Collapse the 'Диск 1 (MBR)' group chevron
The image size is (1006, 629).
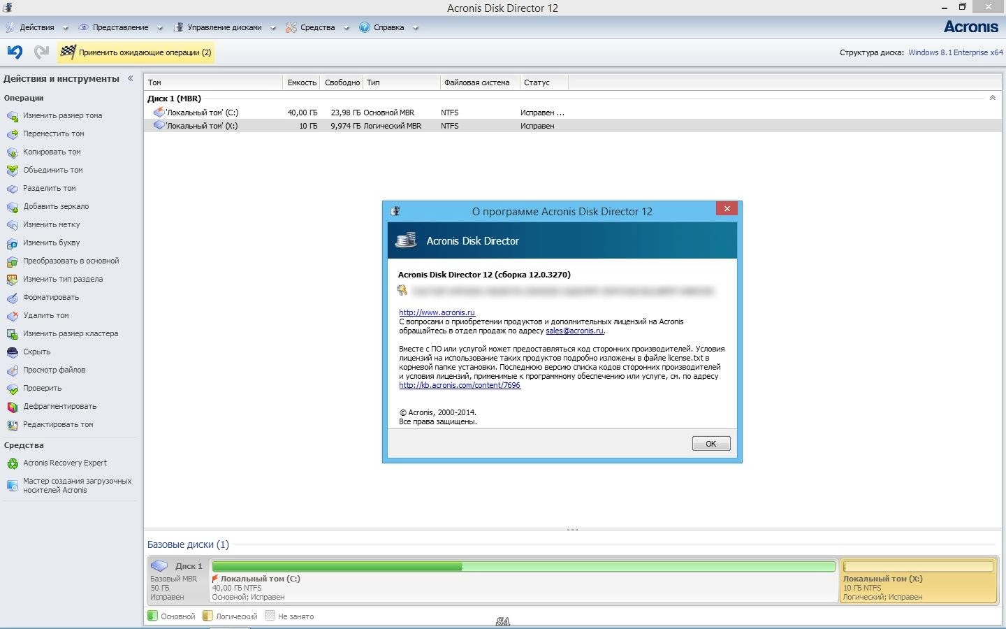pos(992,98)
